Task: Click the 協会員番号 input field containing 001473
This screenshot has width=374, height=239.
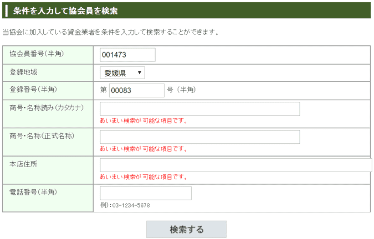Action: pyautogui.click(x=127, y=55)
